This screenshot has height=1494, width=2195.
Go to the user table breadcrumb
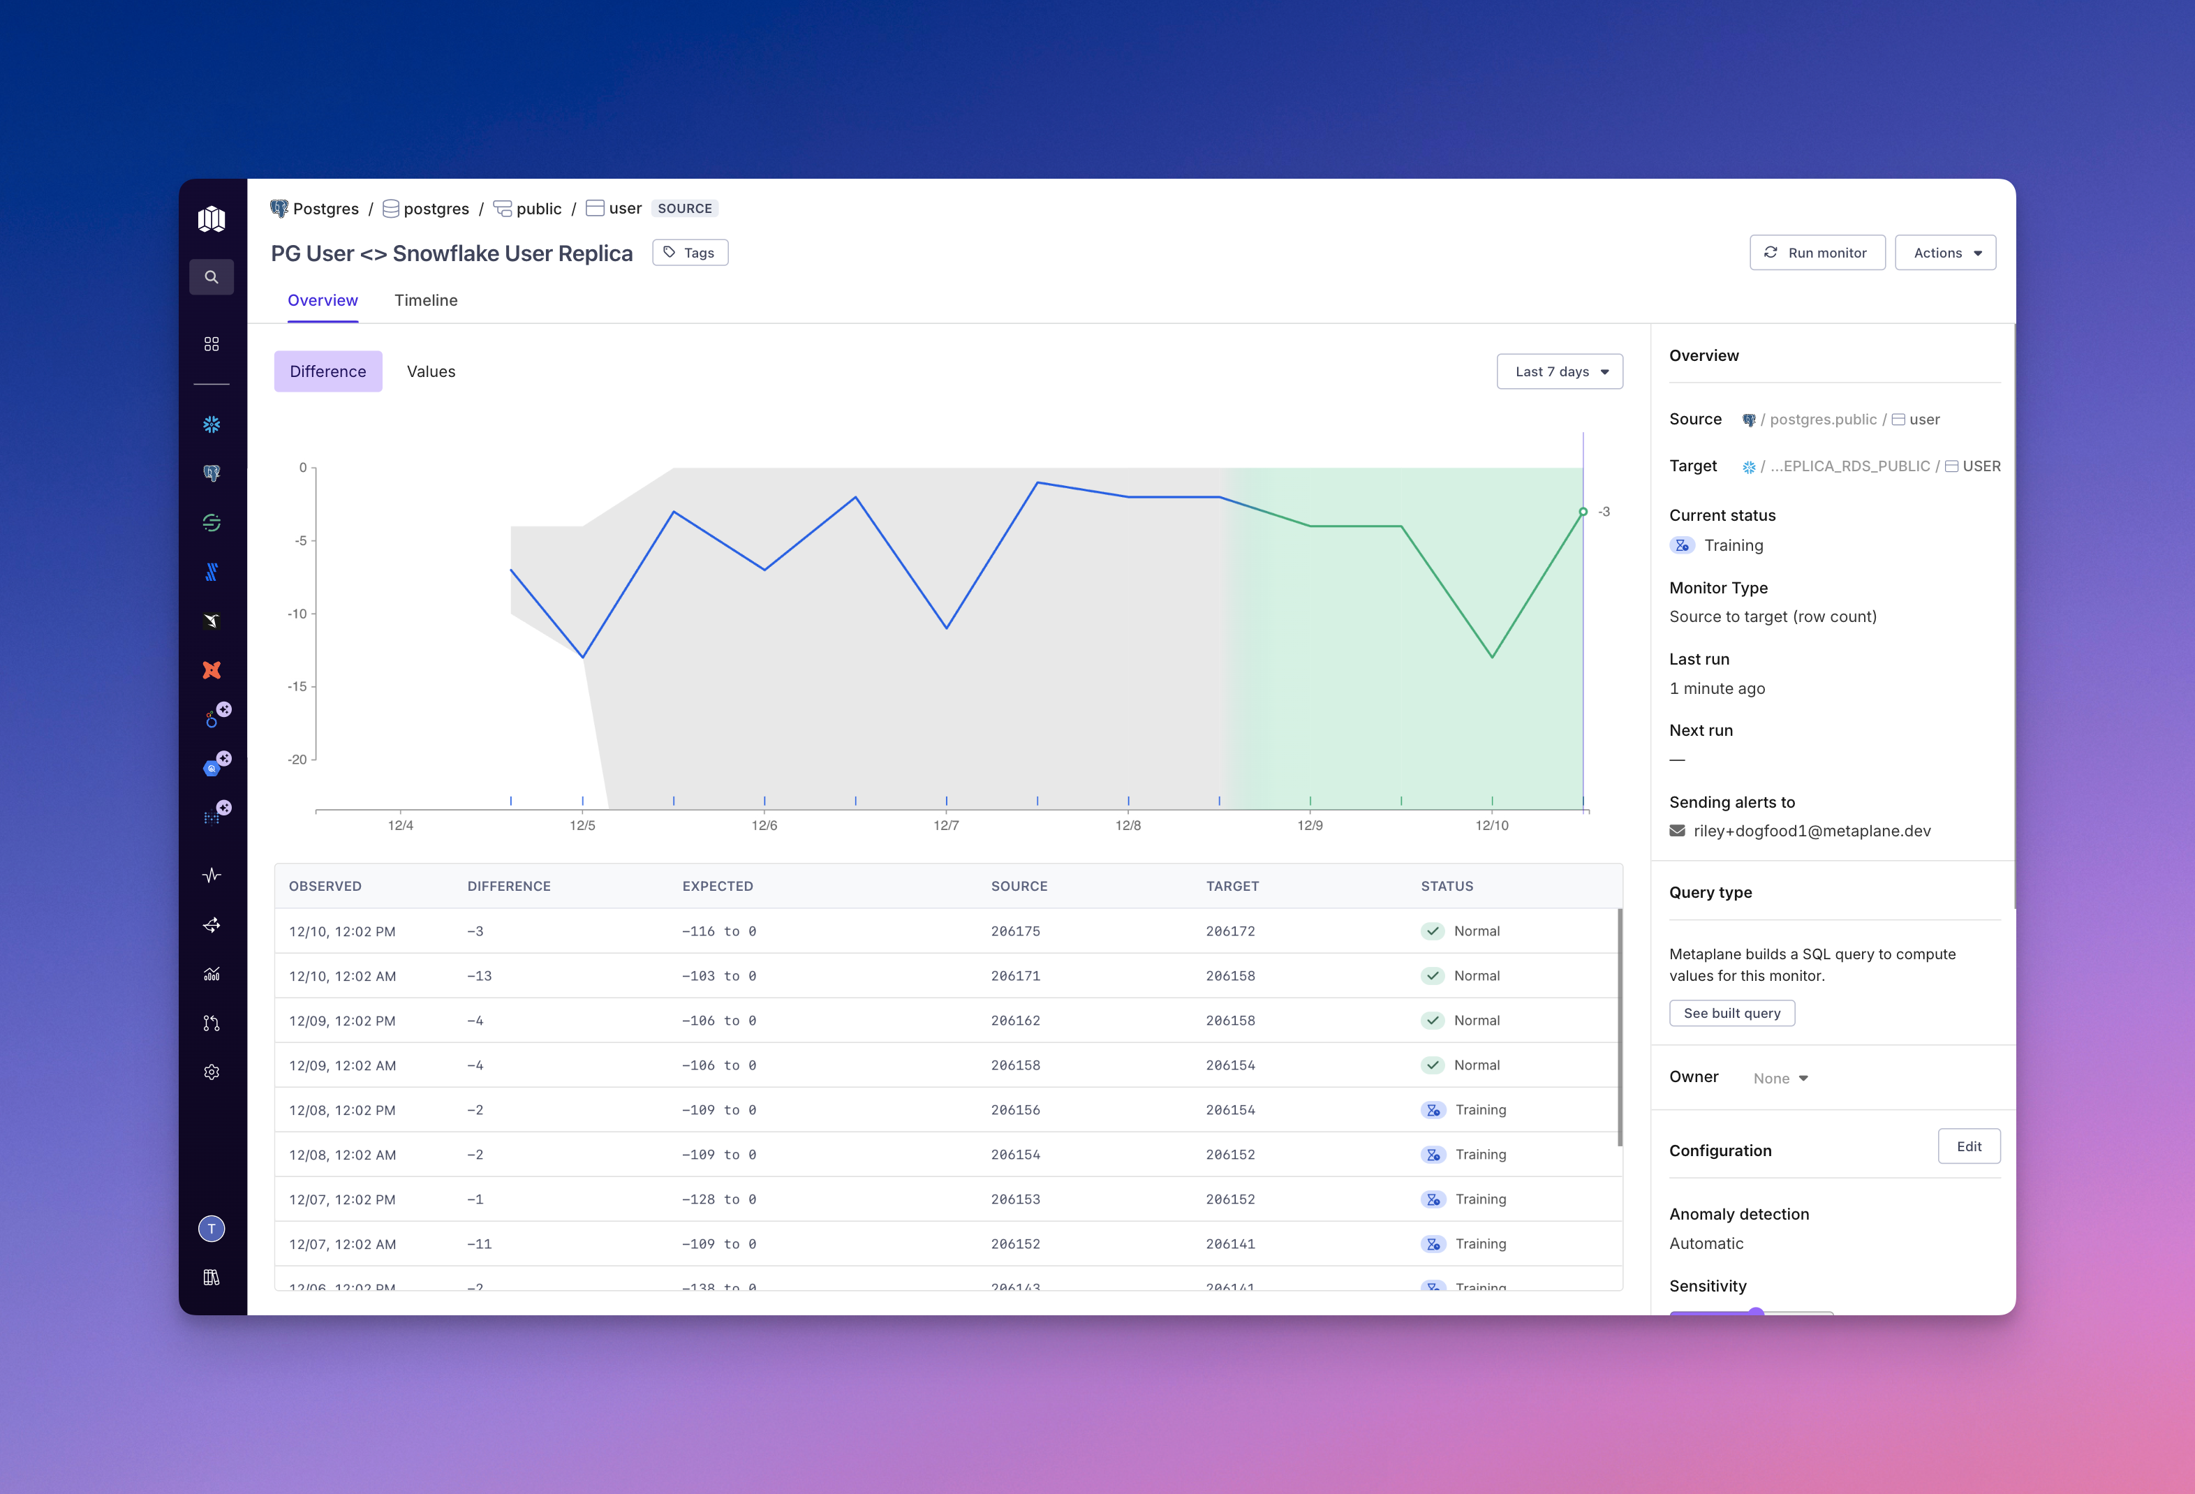click(x=614, y=209)
